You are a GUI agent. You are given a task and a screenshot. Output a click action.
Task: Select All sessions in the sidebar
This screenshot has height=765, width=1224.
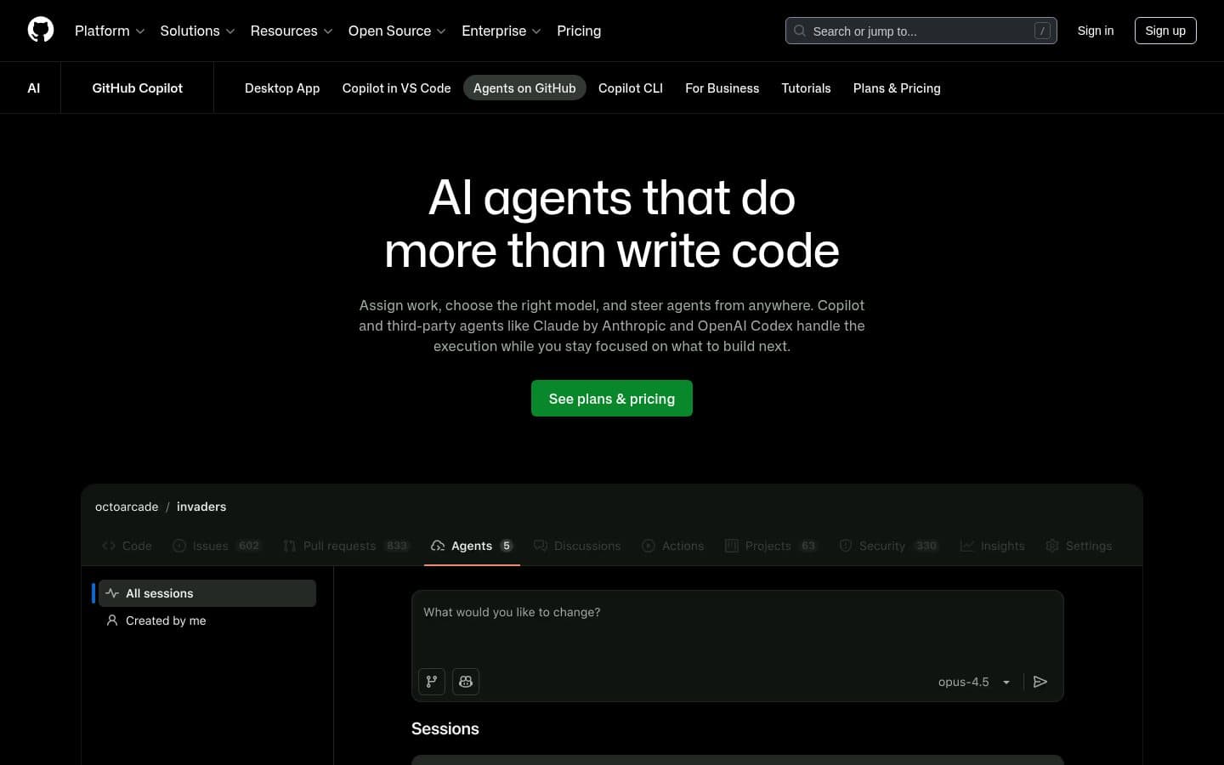click(x=207, y=593)
